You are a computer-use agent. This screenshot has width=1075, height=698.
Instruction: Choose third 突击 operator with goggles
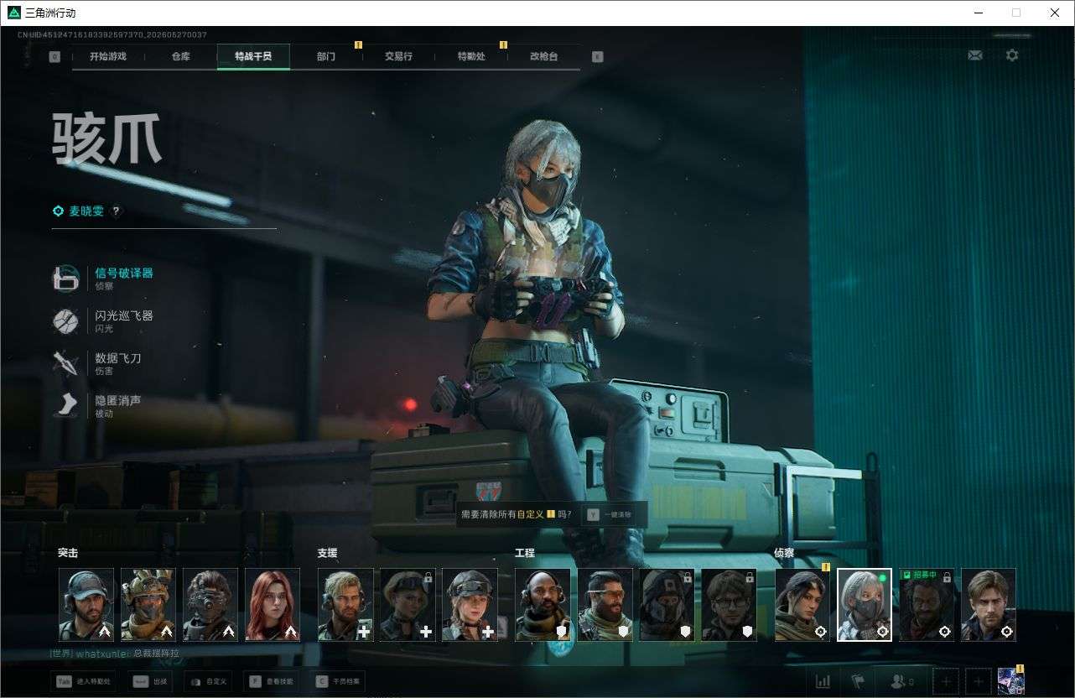pos(210,605)
